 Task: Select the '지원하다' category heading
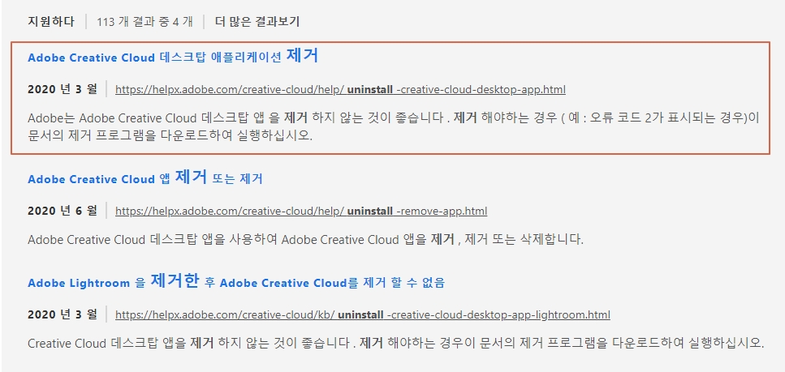coord(51,22)
